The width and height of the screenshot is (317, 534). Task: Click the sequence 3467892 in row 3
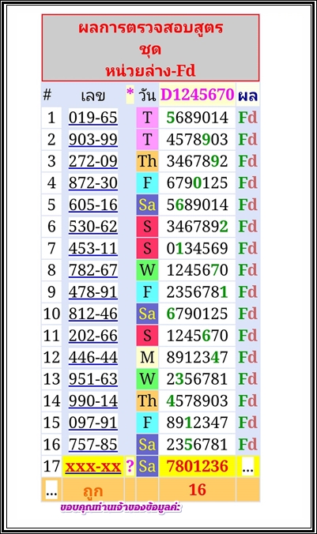coord(198,161)
